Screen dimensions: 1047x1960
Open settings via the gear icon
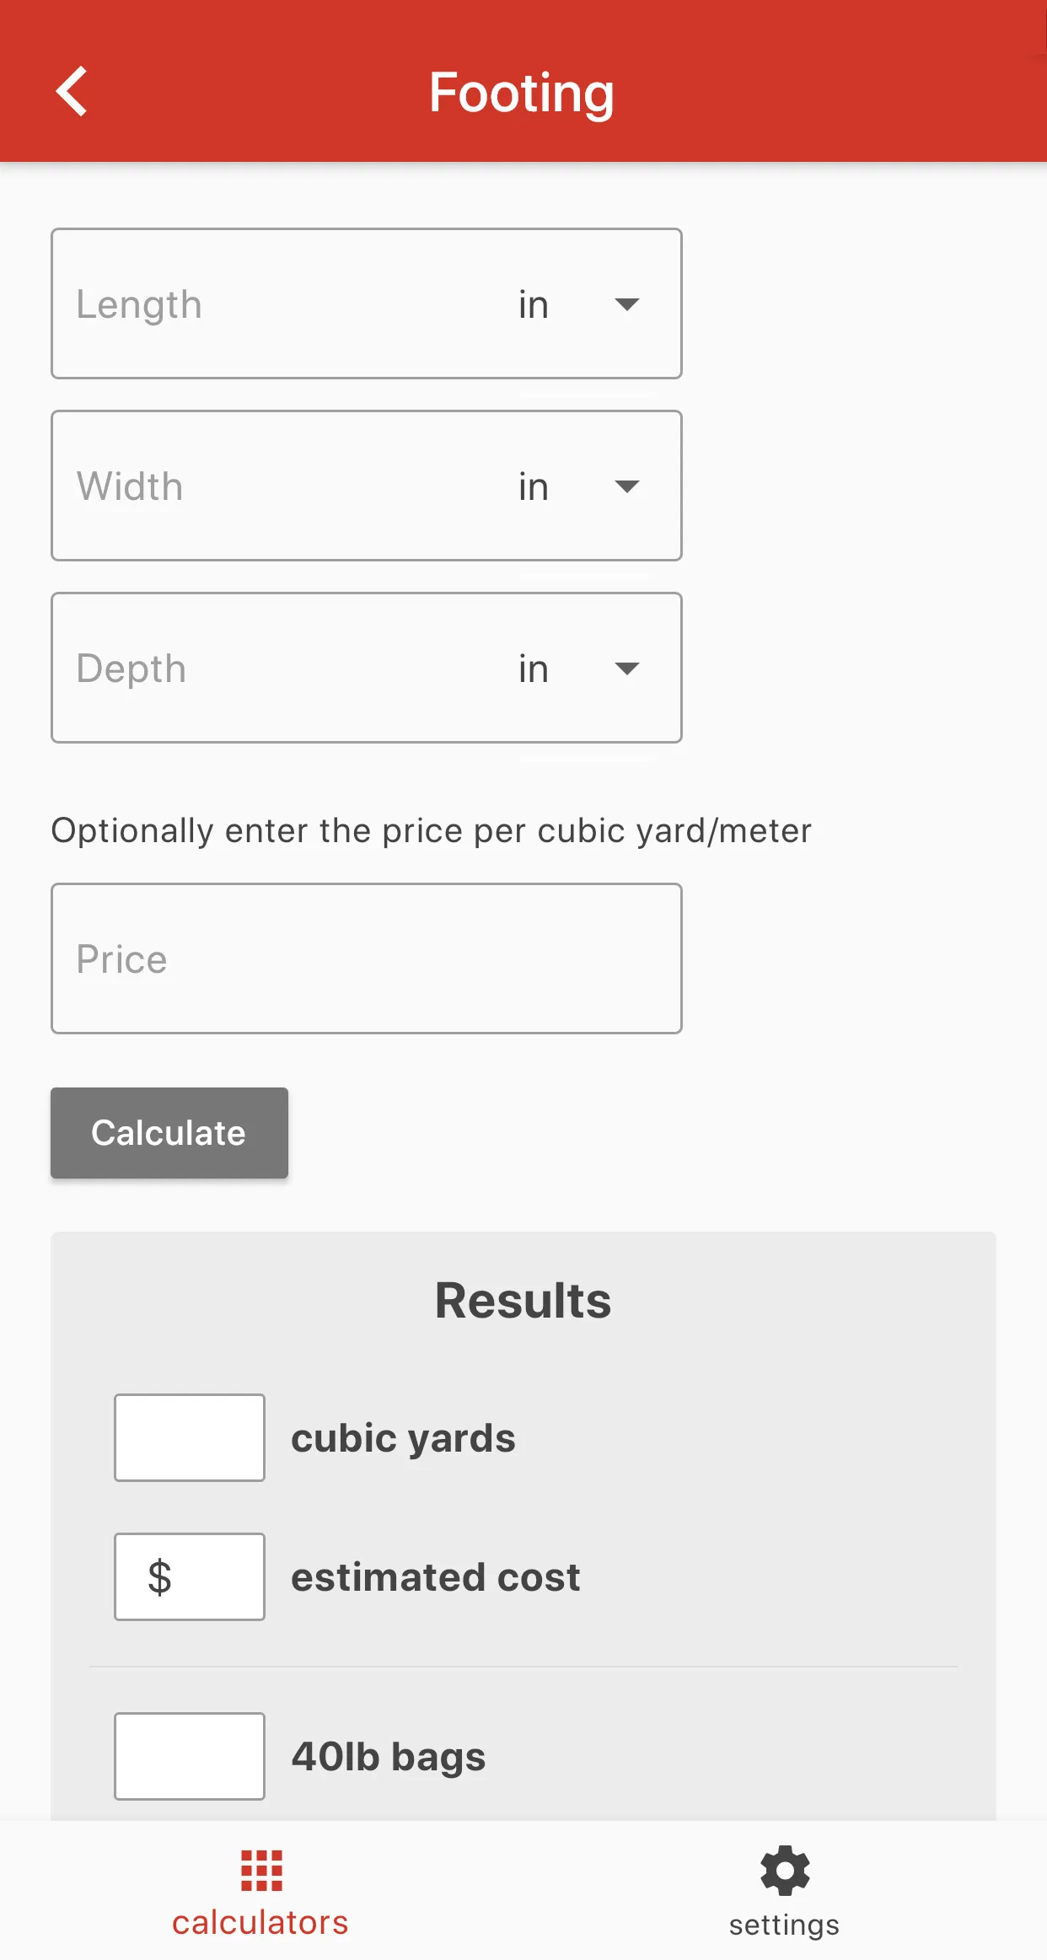coord(785,1871)
